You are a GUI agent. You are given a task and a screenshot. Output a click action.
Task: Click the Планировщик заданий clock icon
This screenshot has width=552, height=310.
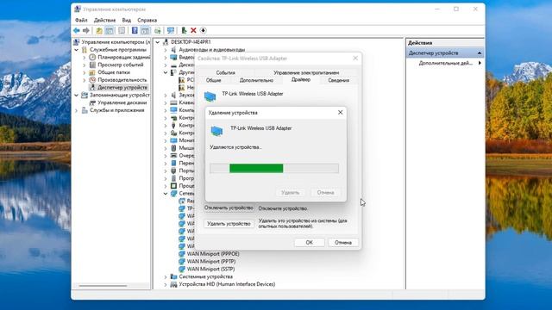click(x=92, y=57)
